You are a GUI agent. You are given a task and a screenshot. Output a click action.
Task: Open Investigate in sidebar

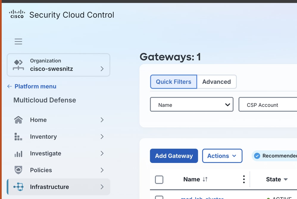tap(58, 153)
